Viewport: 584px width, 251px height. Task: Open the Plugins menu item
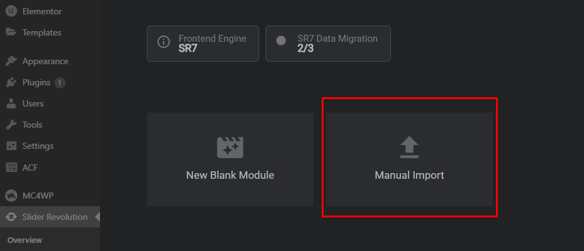36,82
